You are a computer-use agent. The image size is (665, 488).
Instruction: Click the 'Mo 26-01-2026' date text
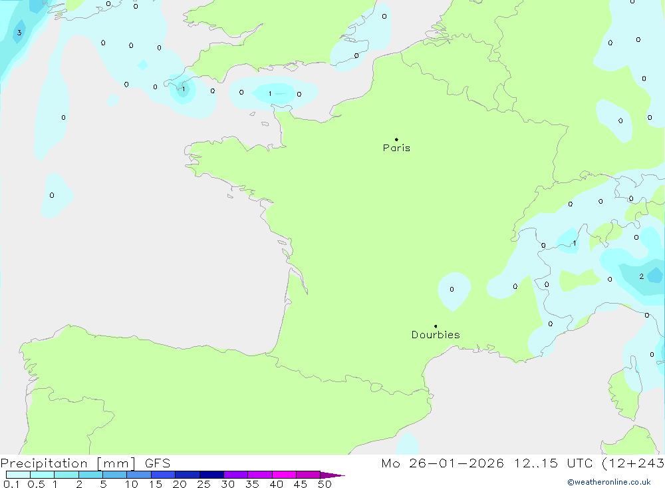click(443, 463)
